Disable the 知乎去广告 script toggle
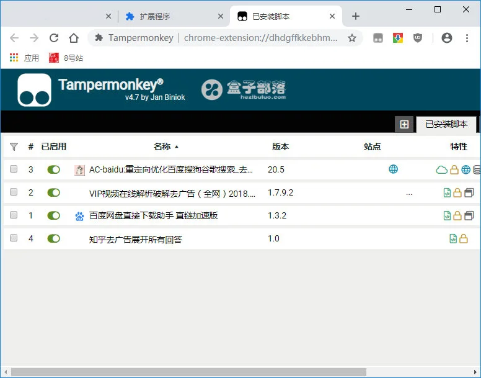The width and height of the screenshot is (481, 378). point(54,238)
